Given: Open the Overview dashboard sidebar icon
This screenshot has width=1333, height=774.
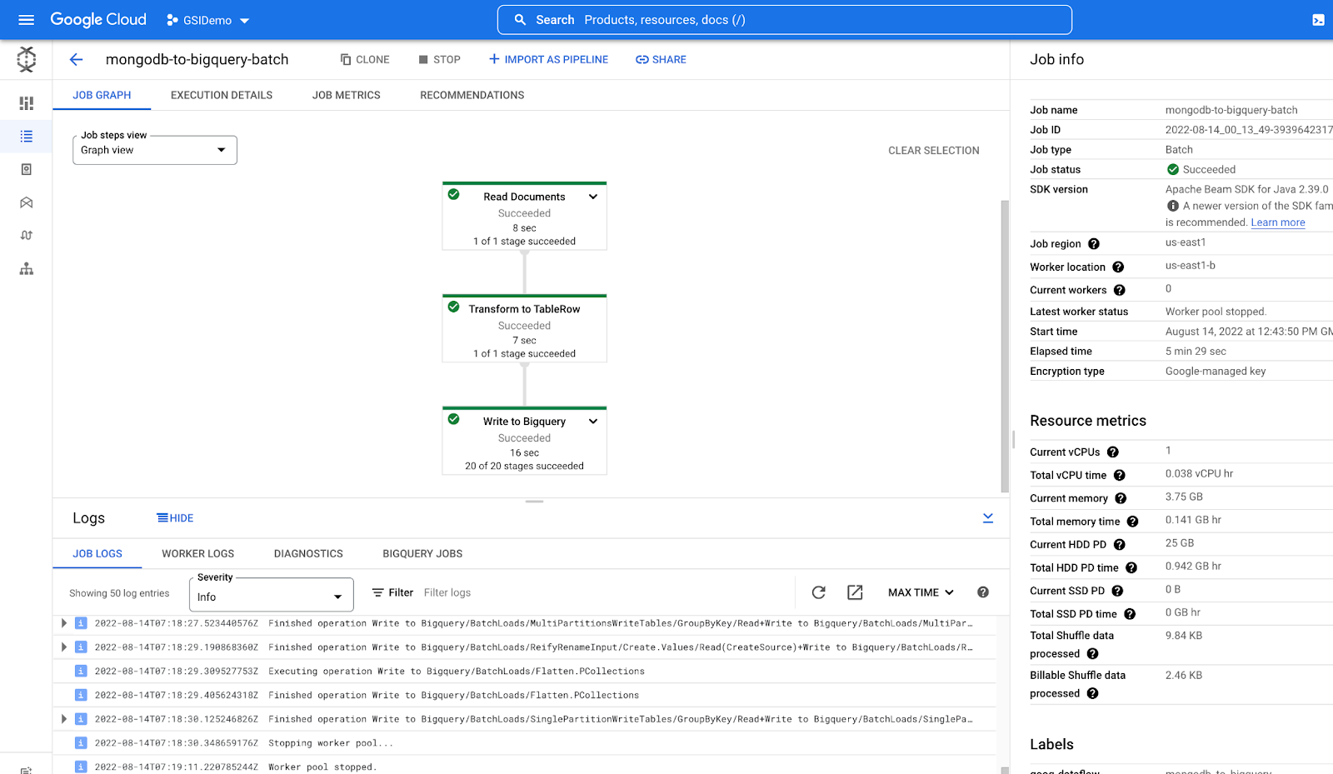Looking at the screenshot, I should [x=27, y=103].
